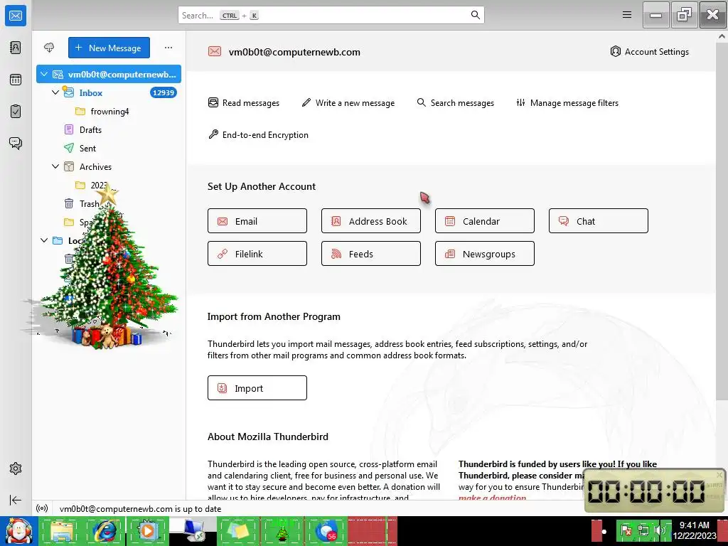
Task: Open the Calendar space in sidebar
Action: pyautogui.click(x=16, y=80)
